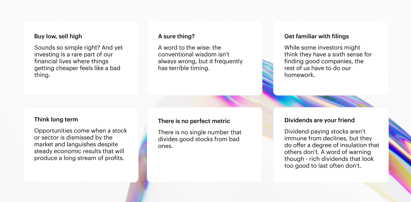Click the 'Buy low, sell high' heading
The width and height of the screenshot is (411, 202).
[x=58, y=36]
